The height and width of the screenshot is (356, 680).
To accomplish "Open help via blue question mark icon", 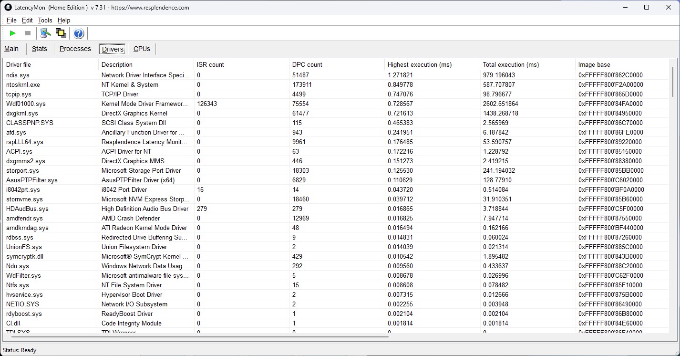I will [x=79, y=33].
